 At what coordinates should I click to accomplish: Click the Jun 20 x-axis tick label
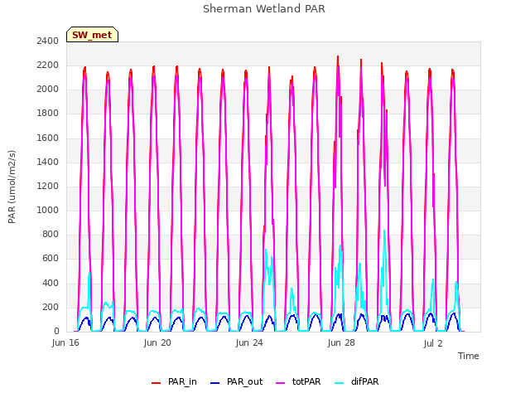[157, 342]
